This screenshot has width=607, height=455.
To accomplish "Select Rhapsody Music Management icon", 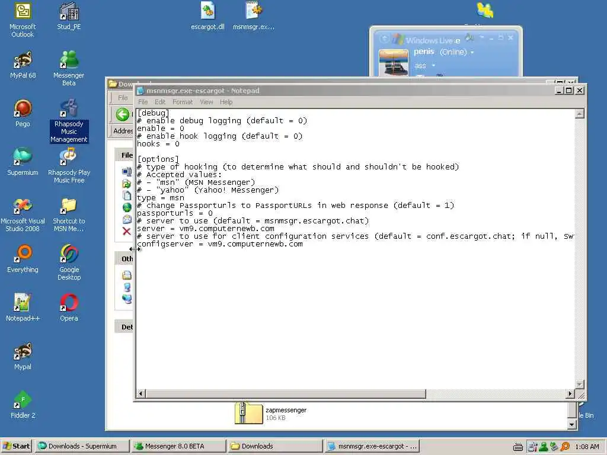I will tap(69, 121).
